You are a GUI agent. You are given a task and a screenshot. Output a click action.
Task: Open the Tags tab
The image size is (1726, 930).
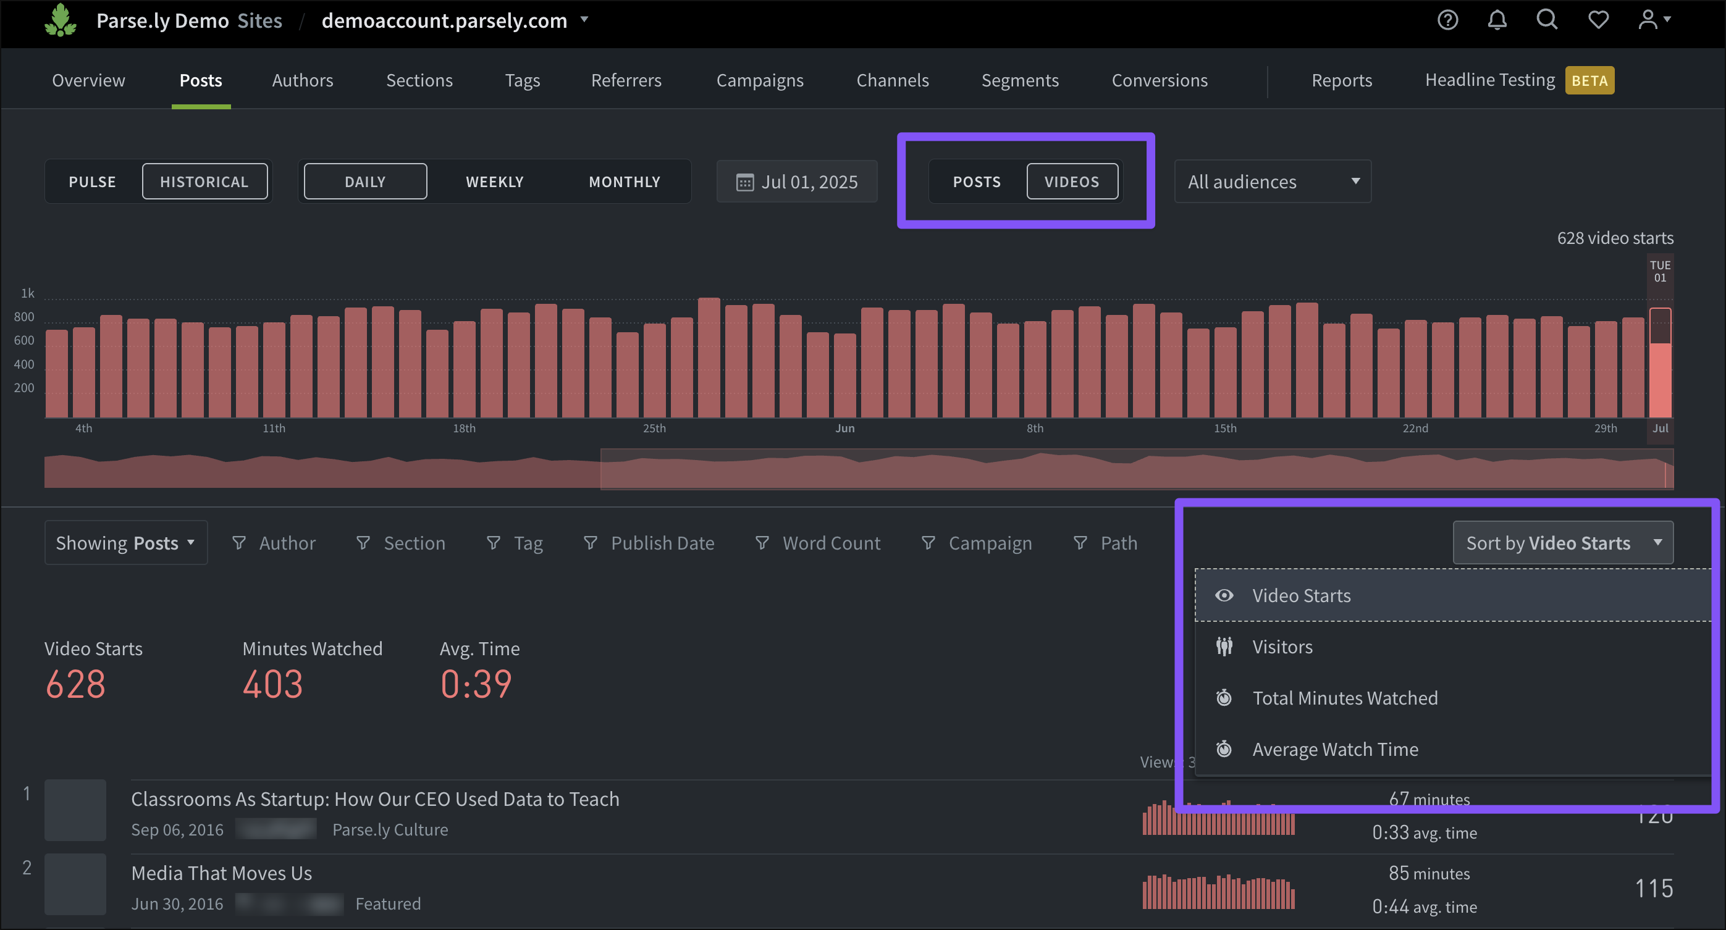523,80
